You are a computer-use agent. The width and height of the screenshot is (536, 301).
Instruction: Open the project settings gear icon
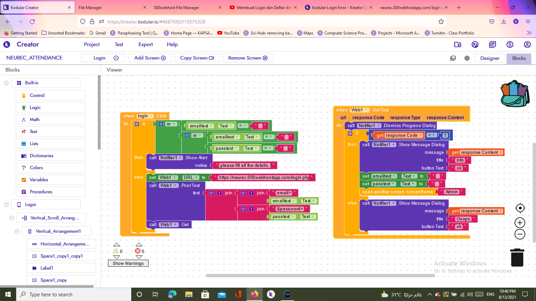[x=467, y=58]
